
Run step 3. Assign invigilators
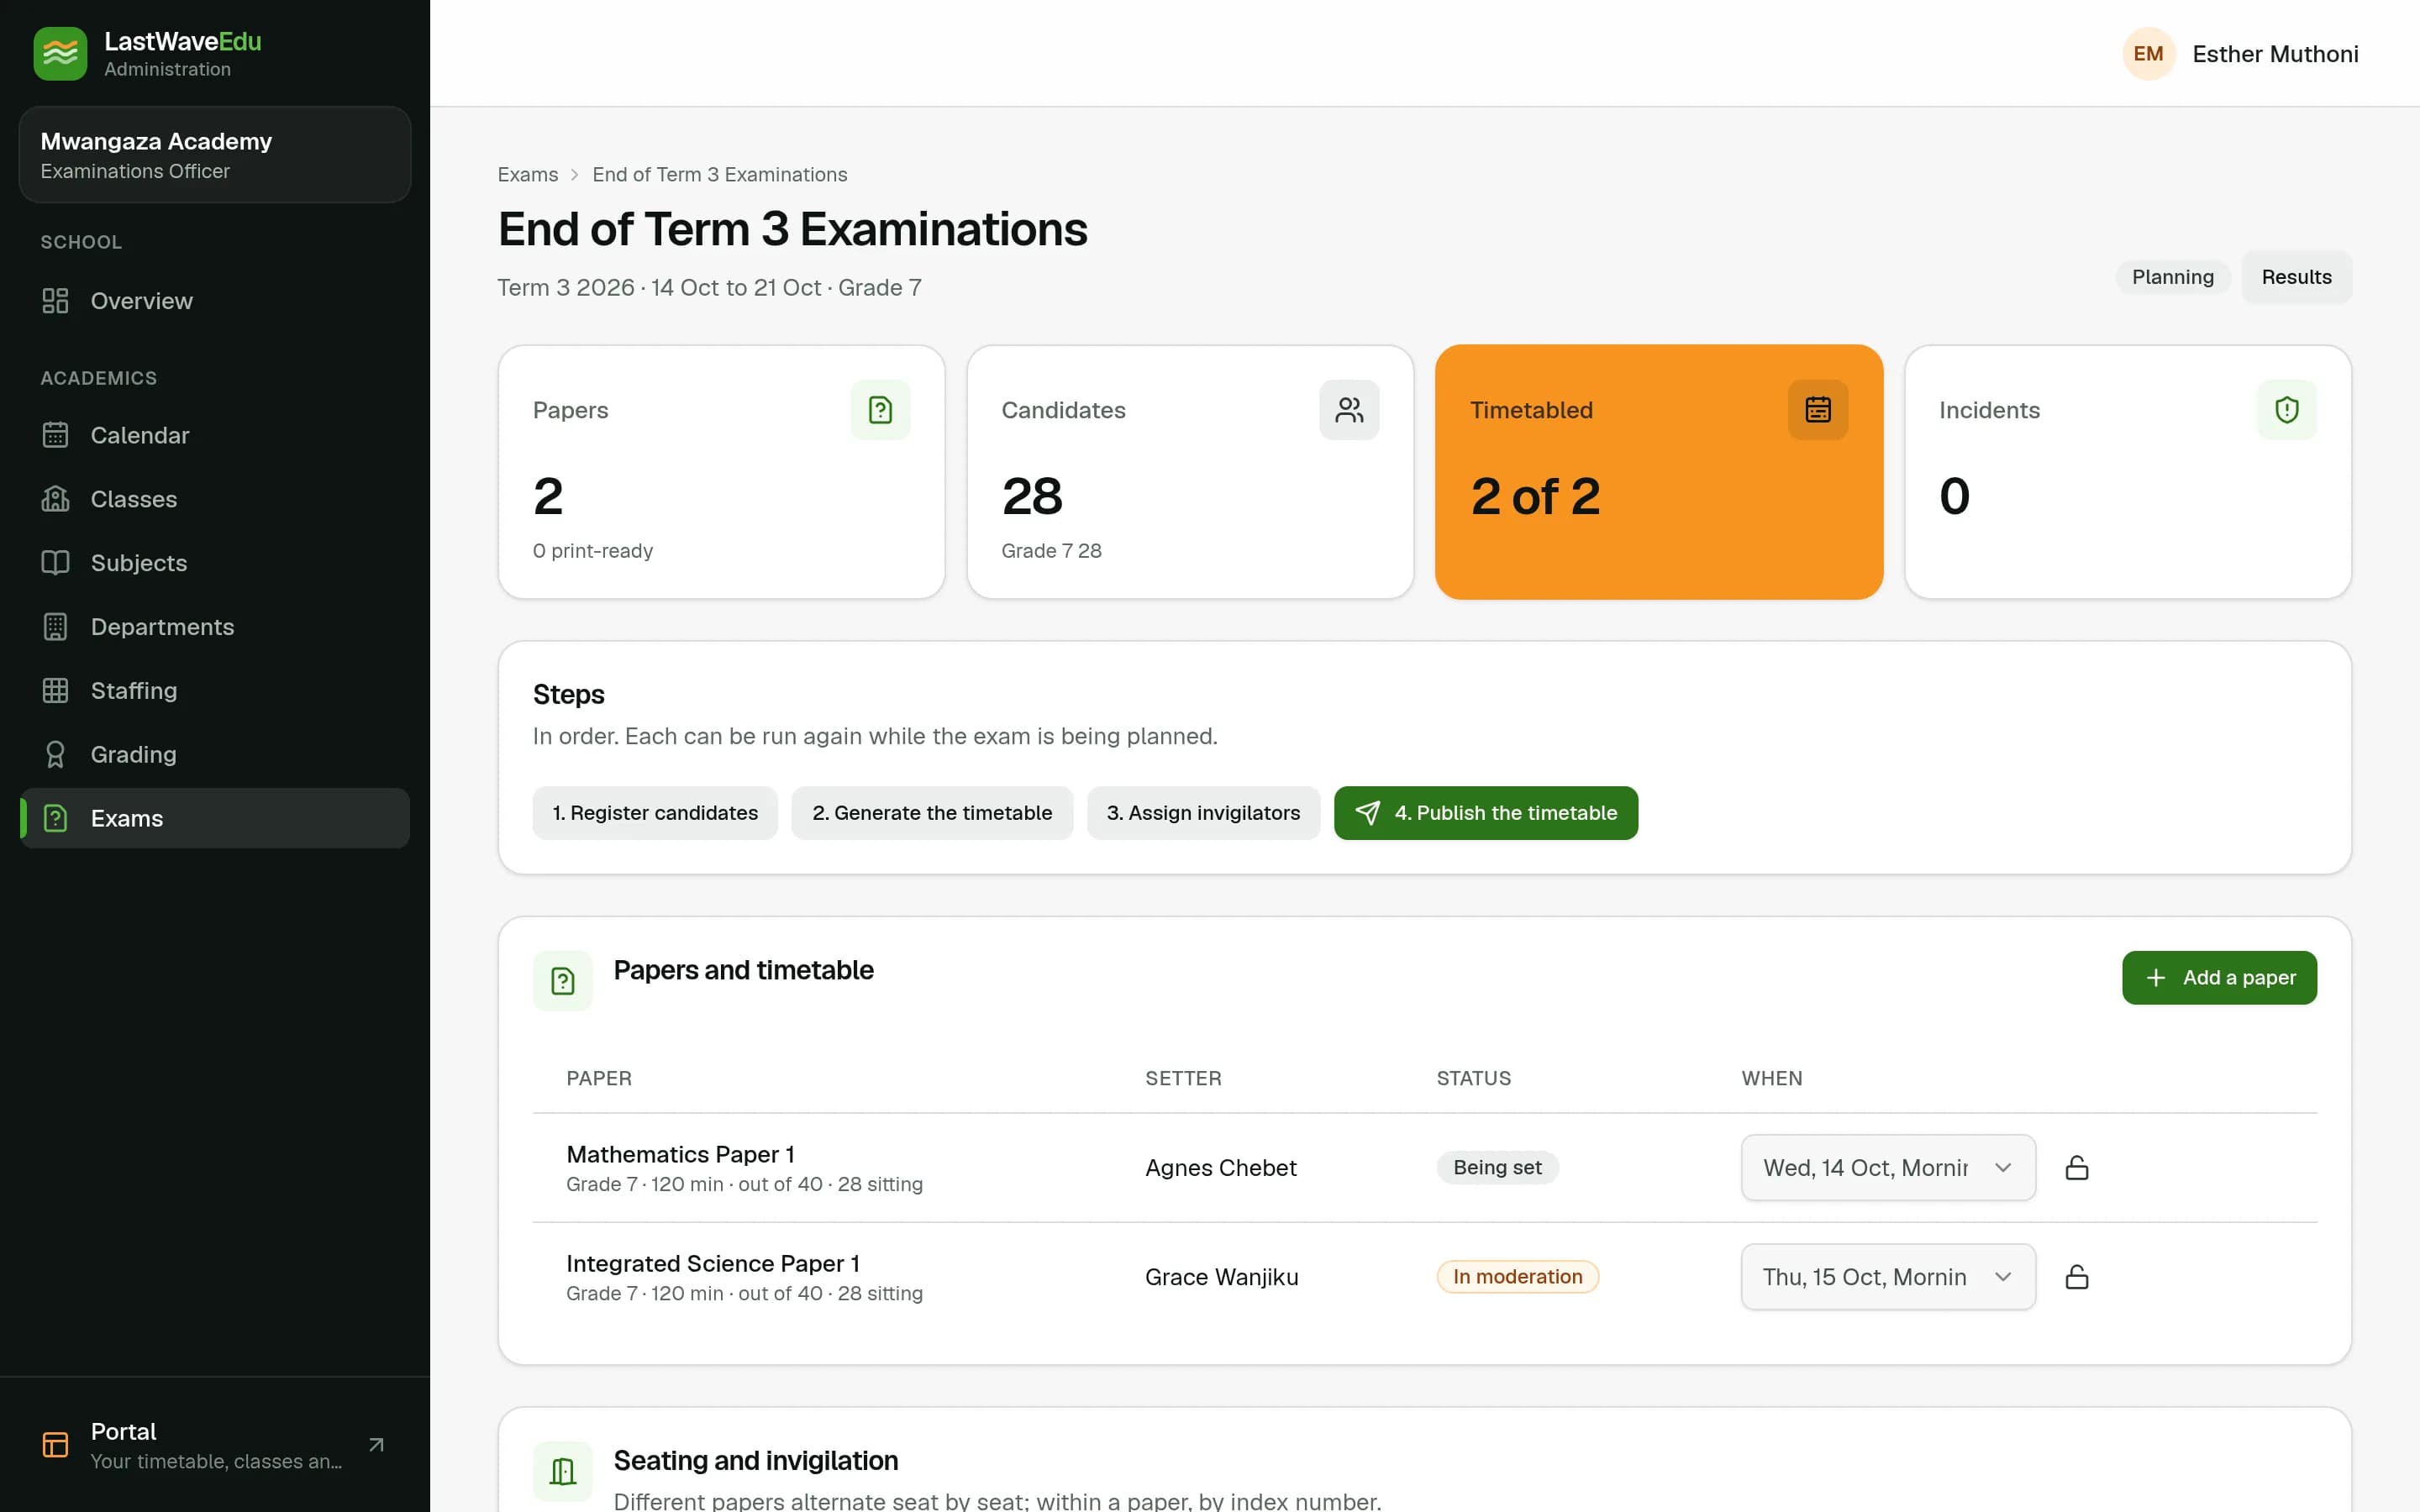(1203, 813)
